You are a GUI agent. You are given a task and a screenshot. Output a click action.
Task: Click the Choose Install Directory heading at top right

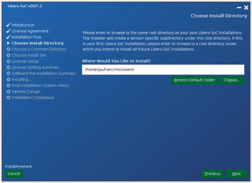pyautogui.click(x=219, y=16)
